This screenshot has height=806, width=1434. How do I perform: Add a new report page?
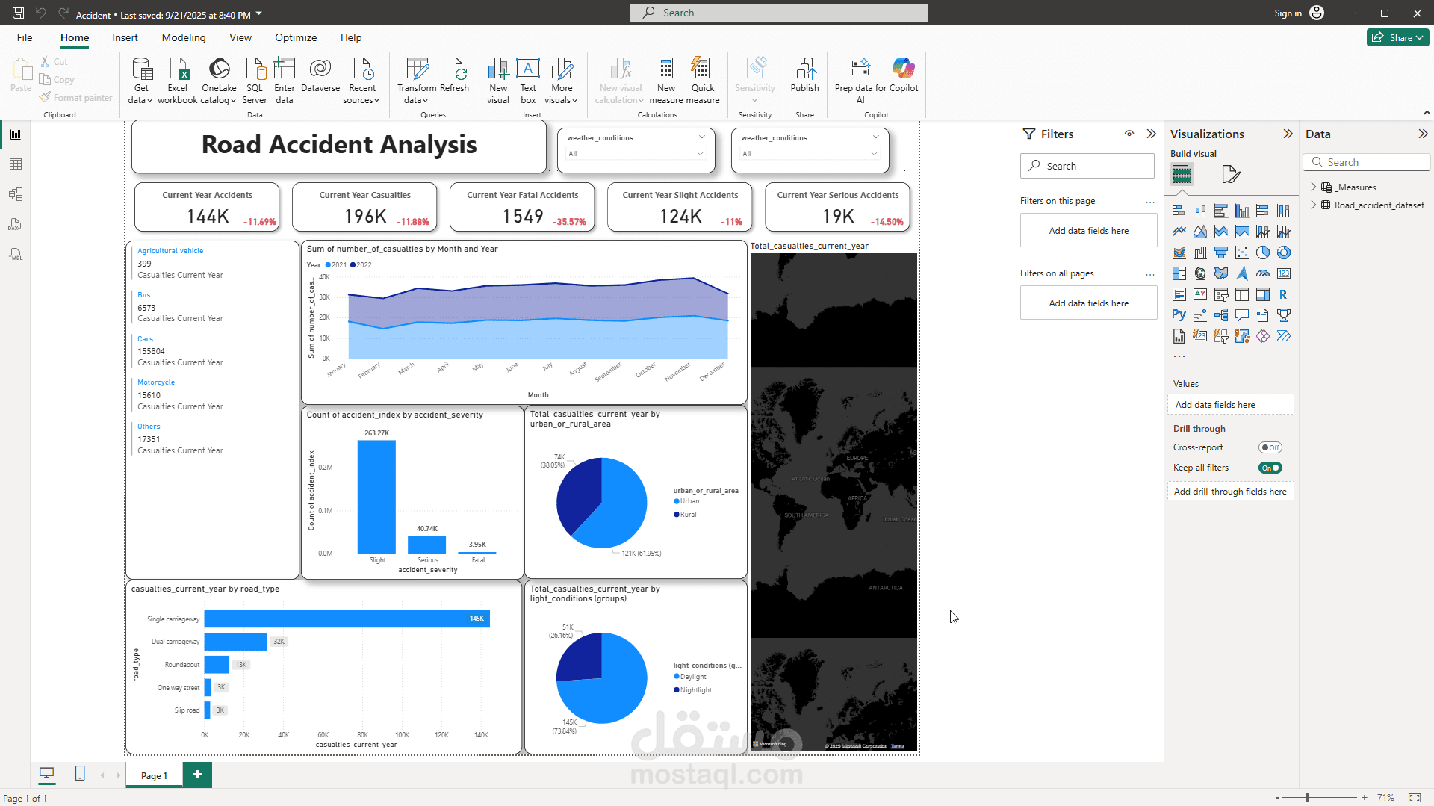[197, 775]
